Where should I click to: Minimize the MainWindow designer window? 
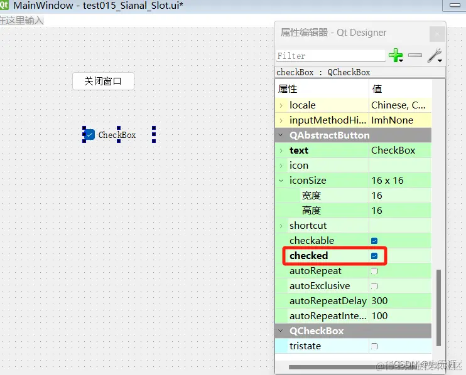pyautogui.click(x=455, y=5)
